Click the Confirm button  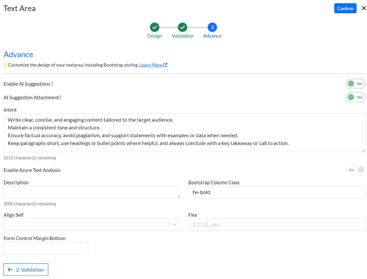coord(345,8)
